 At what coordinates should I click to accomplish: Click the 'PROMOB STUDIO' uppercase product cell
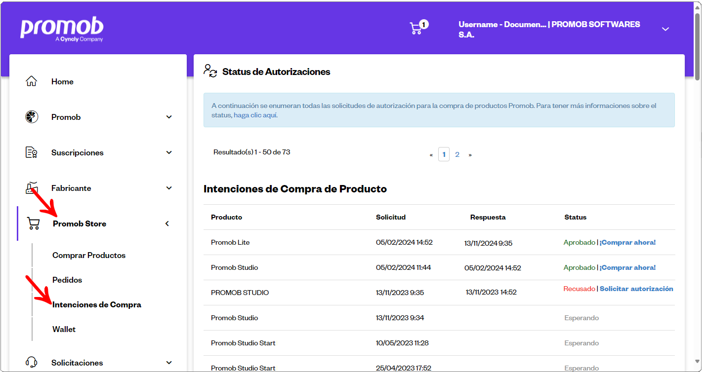[x=240, y=293]
